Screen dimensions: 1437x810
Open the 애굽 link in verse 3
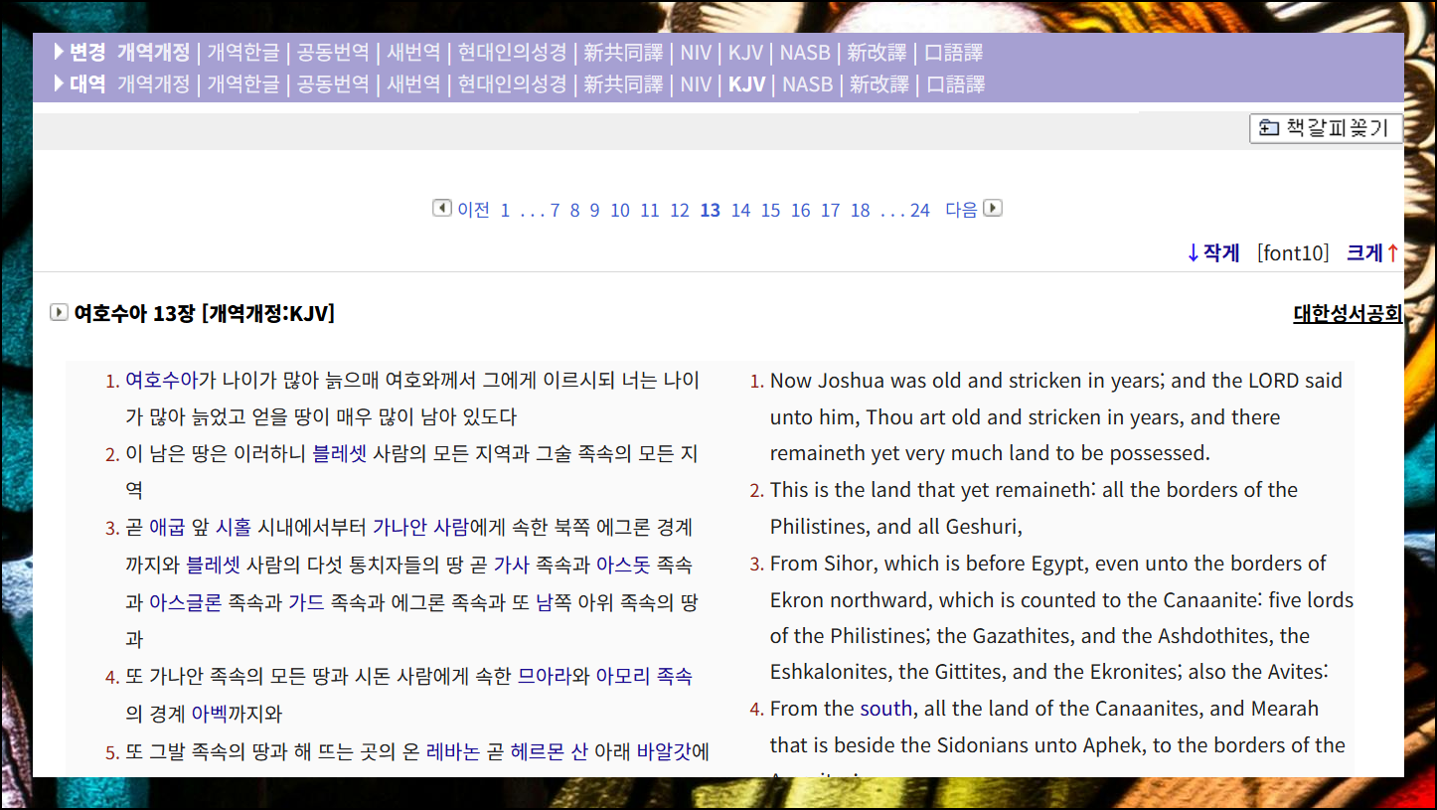167,528
